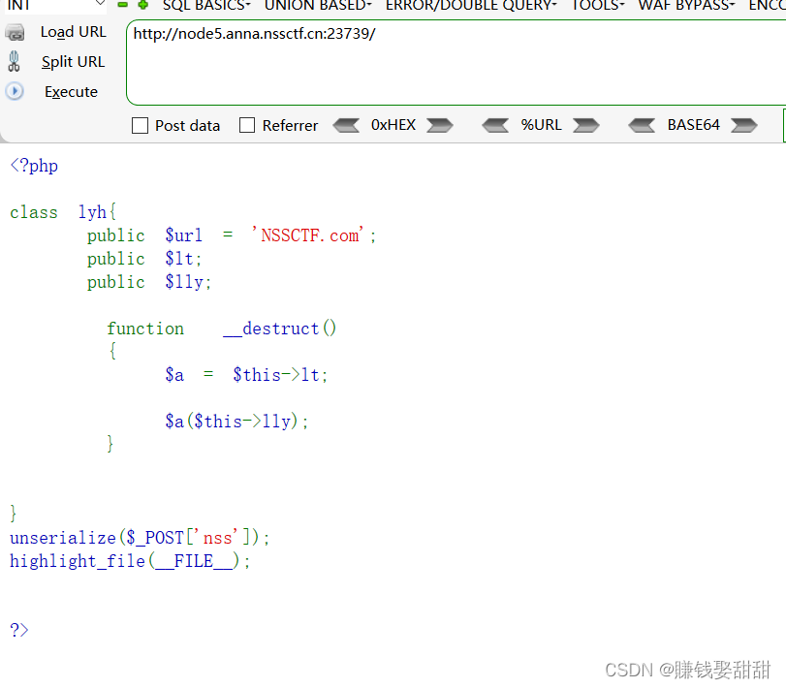The width and height of the screenshot is (786, 689).
Task: Click the '$a($this->lly);' line
Action: point(236,421)
